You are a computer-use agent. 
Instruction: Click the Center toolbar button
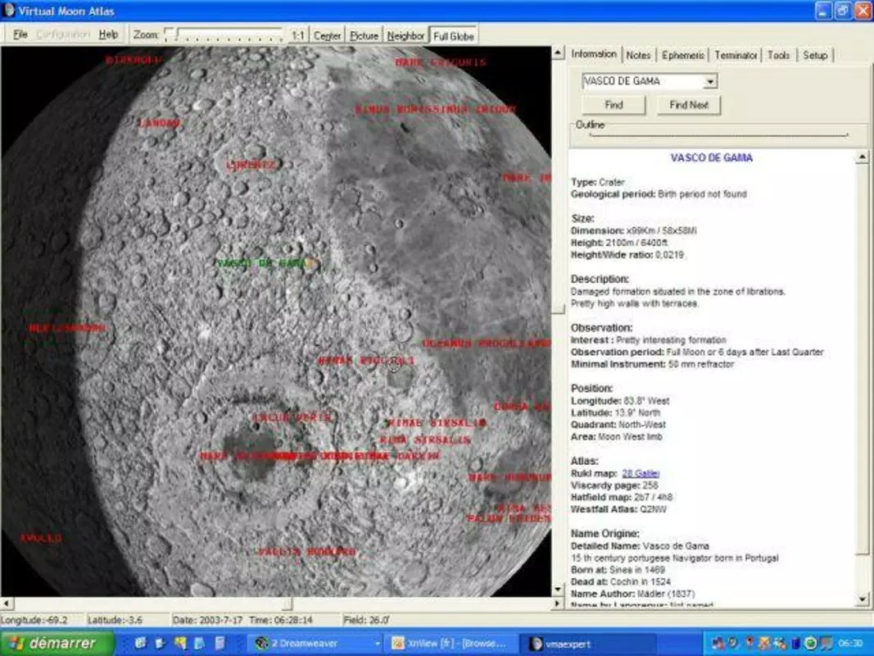(327, 36)
